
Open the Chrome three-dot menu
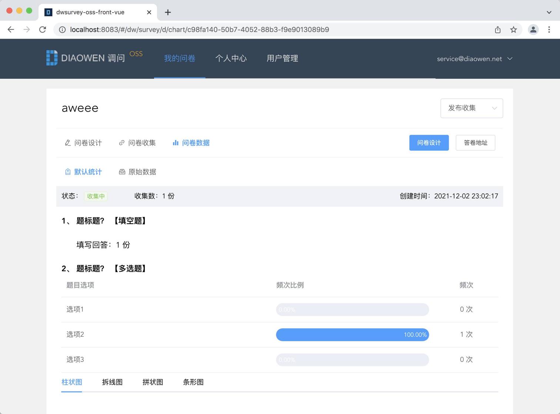(549, 30)
